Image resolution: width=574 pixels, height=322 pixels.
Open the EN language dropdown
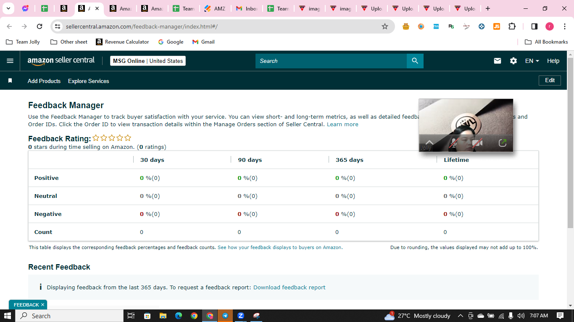(532, 61)
